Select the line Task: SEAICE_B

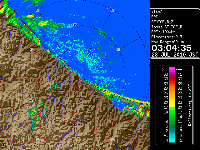(x=167, y=27)
